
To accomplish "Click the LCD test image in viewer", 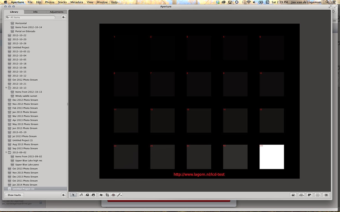I will click(x=199, y=101).
